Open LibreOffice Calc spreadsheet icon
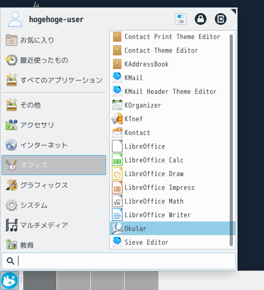Viewport: 264px width, 290px height. pyautogui.click(x=117, y=160)
